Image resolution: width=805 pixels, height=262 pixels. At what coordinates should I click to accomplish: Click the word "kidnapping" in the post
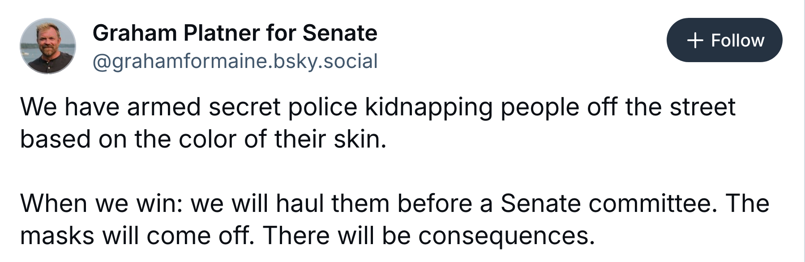[x=428, y=108]
